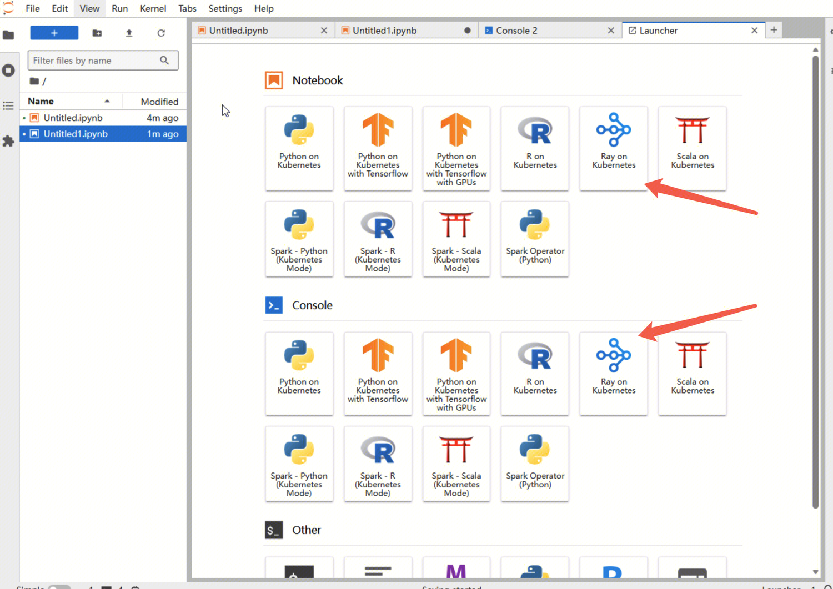Sort files by Modified column

[x=155, y=101]
